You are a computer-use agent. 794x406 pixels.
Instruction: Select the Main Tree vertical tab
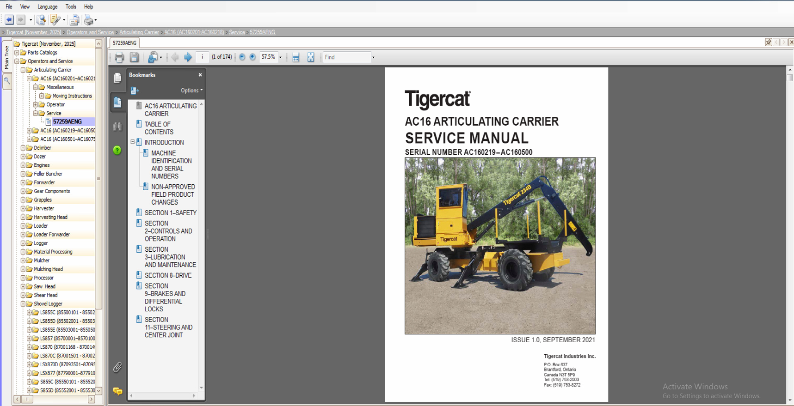6,58
